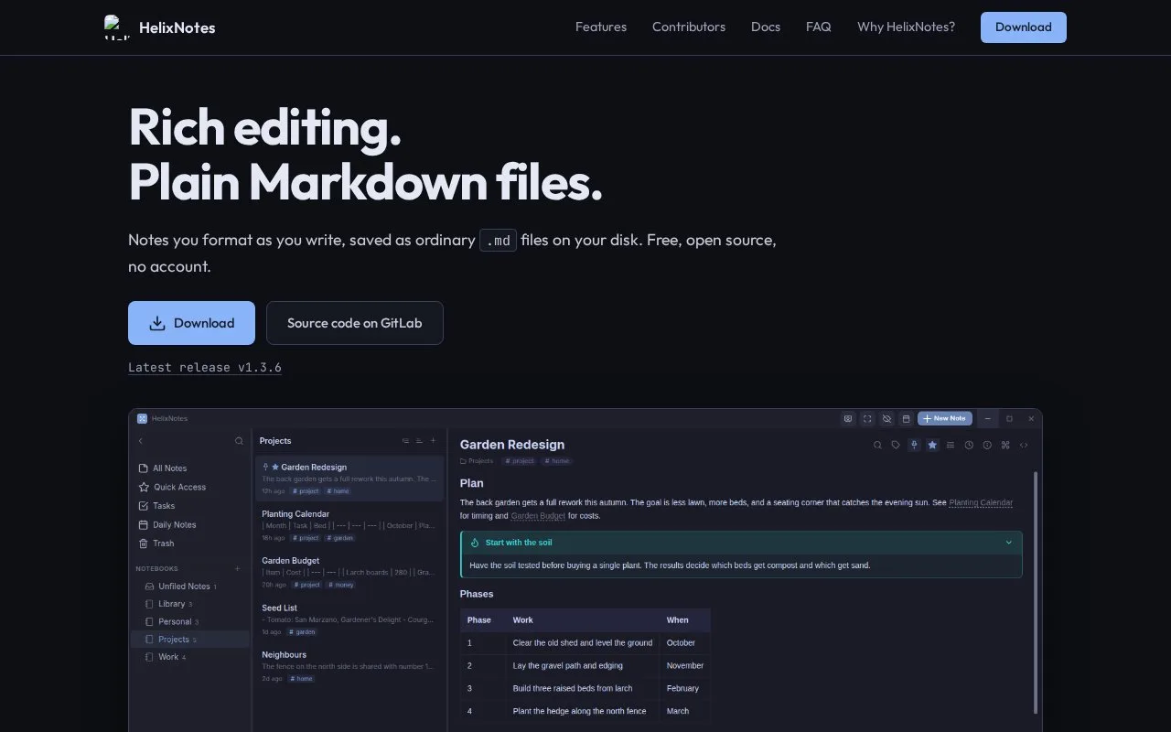Open the history clock icon in note toolbar

(969, 445)
